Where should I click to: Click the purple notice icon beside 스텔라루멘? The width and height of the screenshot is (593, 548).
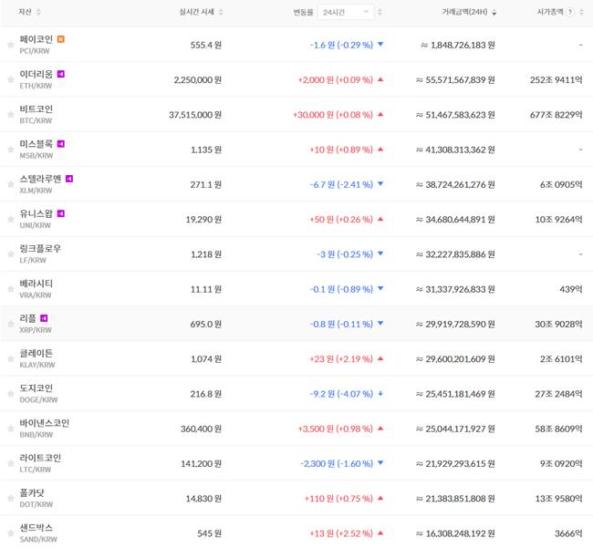pyautogui.click(x=69, y=179)
